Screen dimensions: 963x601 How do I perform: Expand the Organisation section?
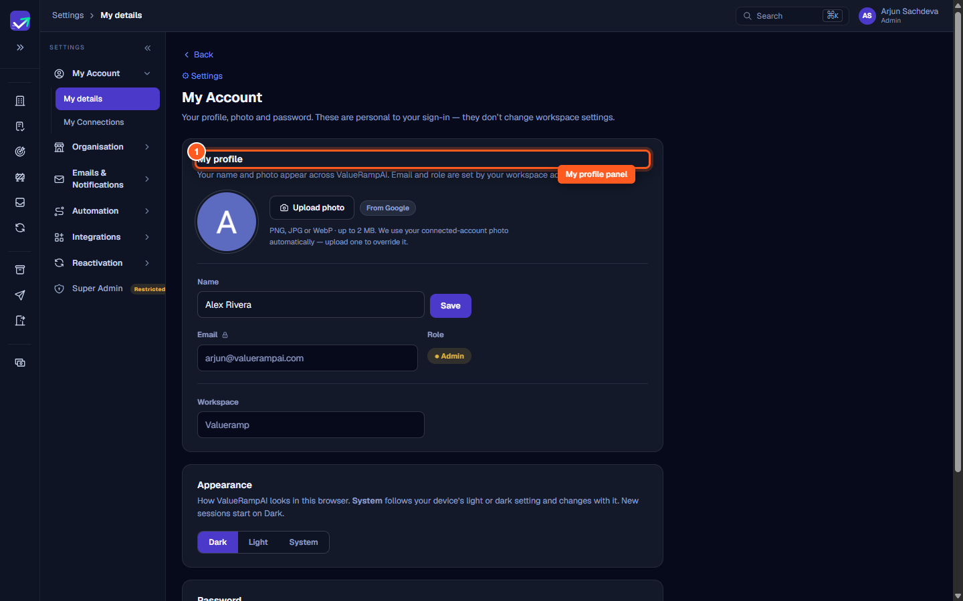[x=147, y=147]
